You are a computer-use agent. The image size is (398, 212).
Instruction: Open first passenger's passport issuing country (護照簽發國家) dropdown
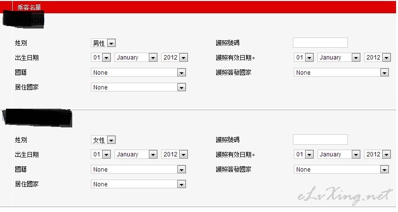click(341, 72)
